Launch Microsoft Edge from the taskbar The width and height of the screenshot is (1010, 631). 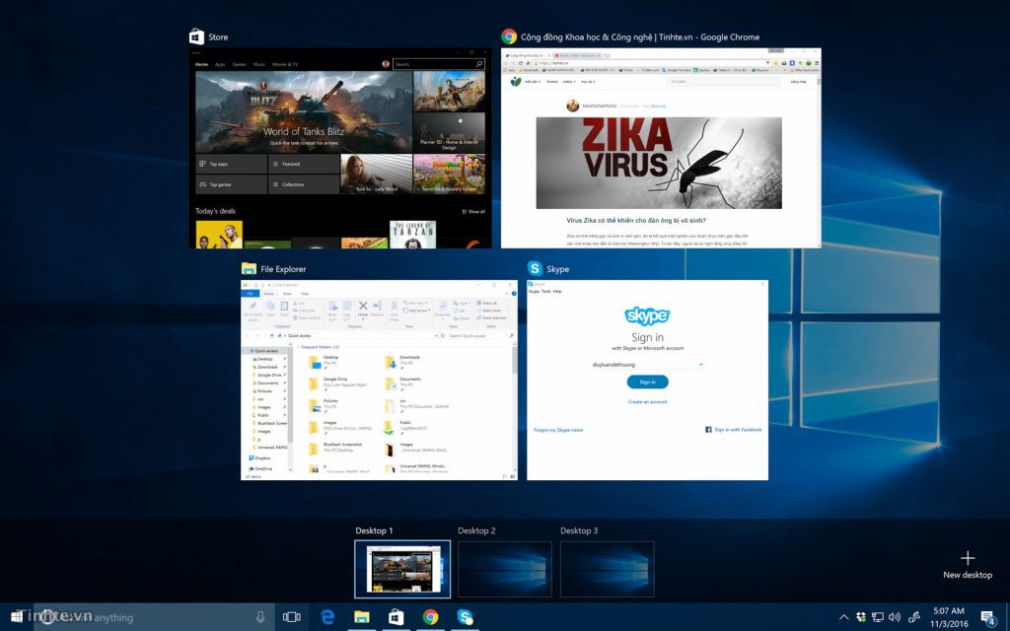pos(327,617)
